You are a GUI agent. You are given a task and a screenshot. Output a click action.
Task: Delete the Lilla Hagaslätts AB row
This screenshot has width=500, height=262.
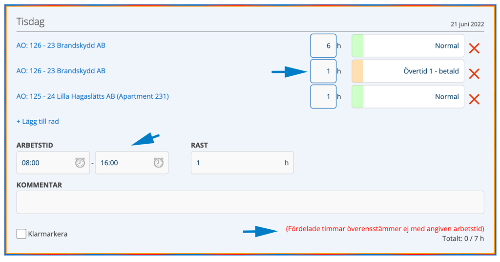474,99
